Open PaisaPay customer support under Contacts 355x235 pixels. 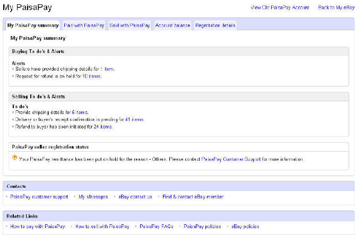point(39,197)
